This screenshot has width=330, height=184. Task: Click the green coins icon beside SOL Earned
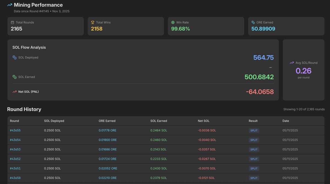point(15,77)
